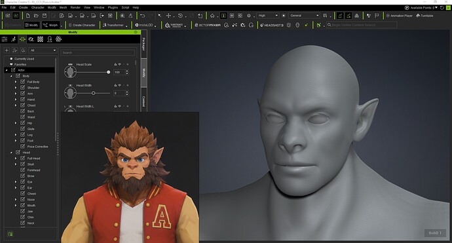
Task: Click the Headshot 3 plugin icon
Action: tap(272, 25)
